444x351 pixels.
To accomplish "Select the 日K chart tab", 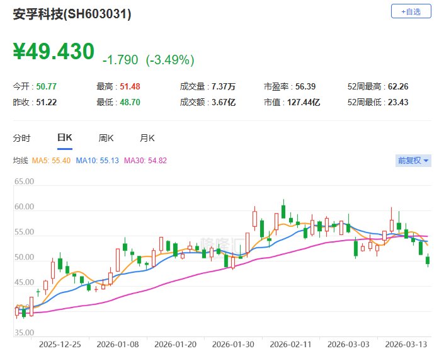I will 65,137.
